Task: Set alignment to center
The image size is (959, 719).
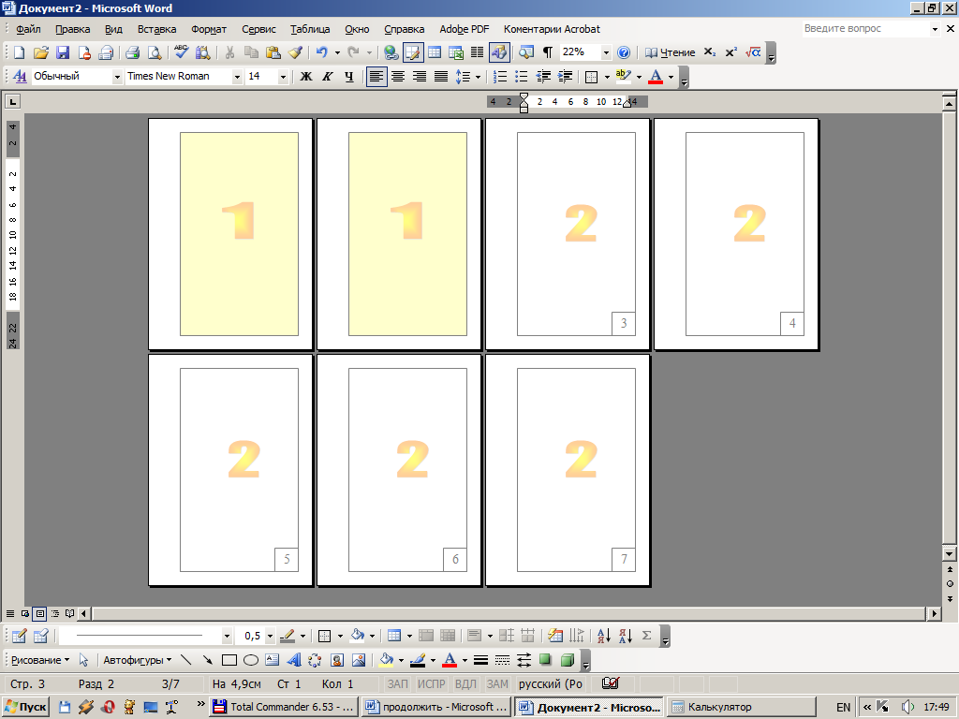Action: [x=397, y=77]
